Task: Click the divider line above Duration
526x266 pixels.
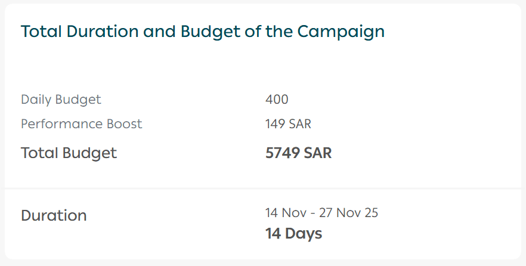Action: [263, 188]
